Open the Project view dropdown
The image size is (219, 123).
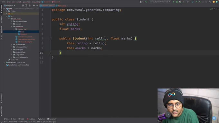point(10,5)
